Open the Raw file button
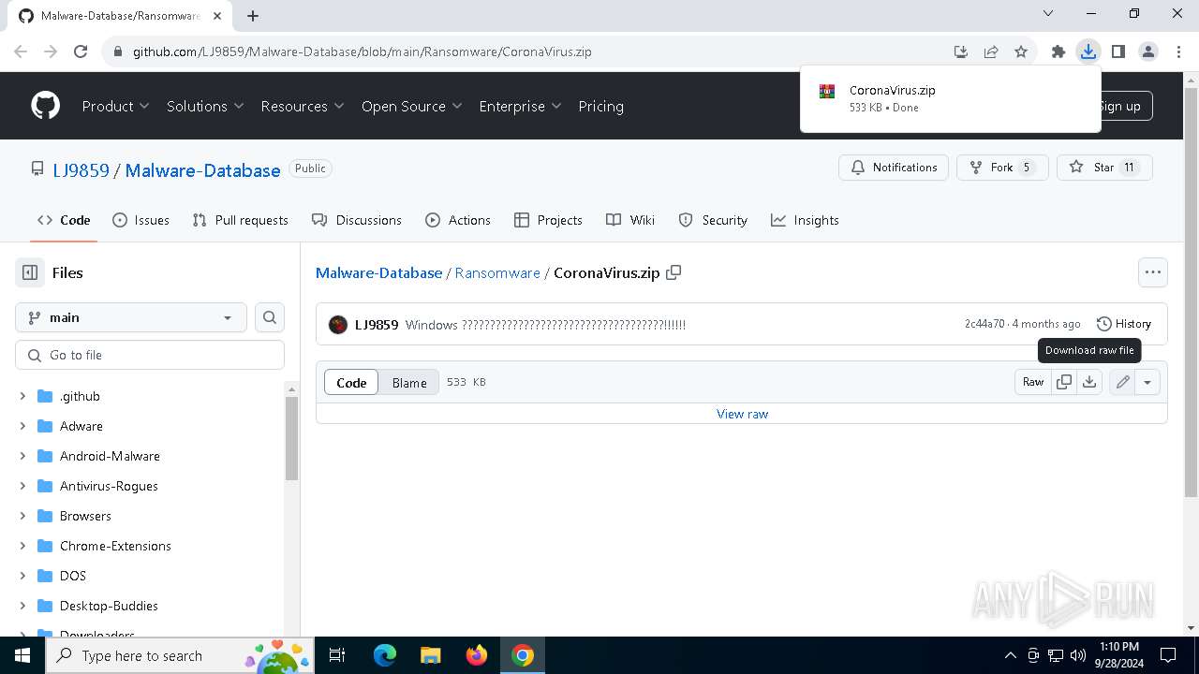The width and height of the screenshot is (1199, 674). 1033,382
